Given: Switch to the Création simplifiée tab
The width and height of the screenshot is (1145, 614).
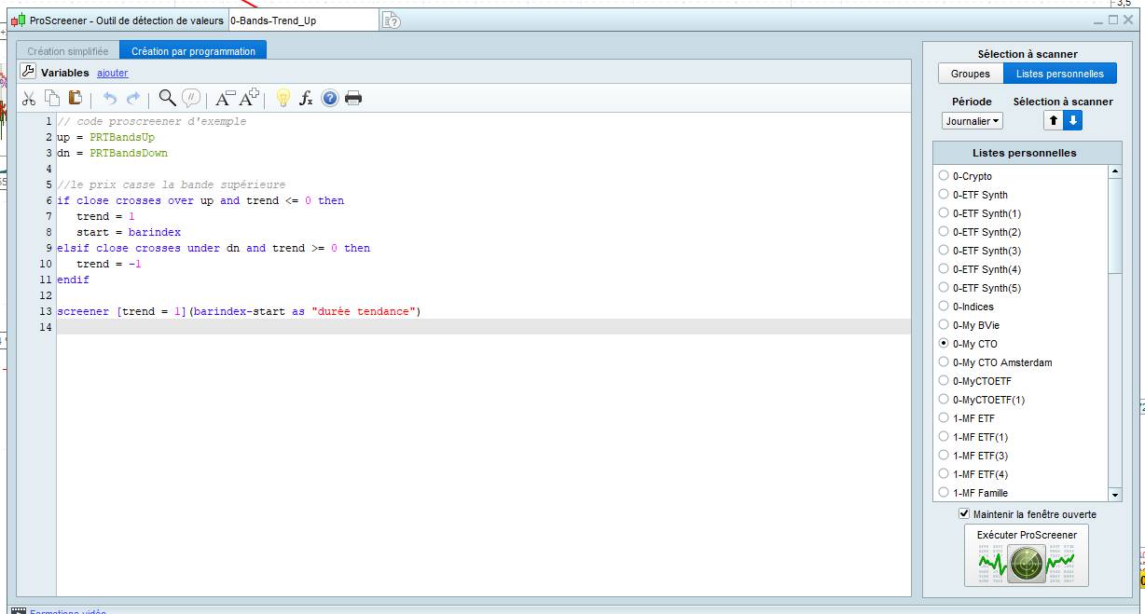Looking at the screenshot, I should (68, 51).
